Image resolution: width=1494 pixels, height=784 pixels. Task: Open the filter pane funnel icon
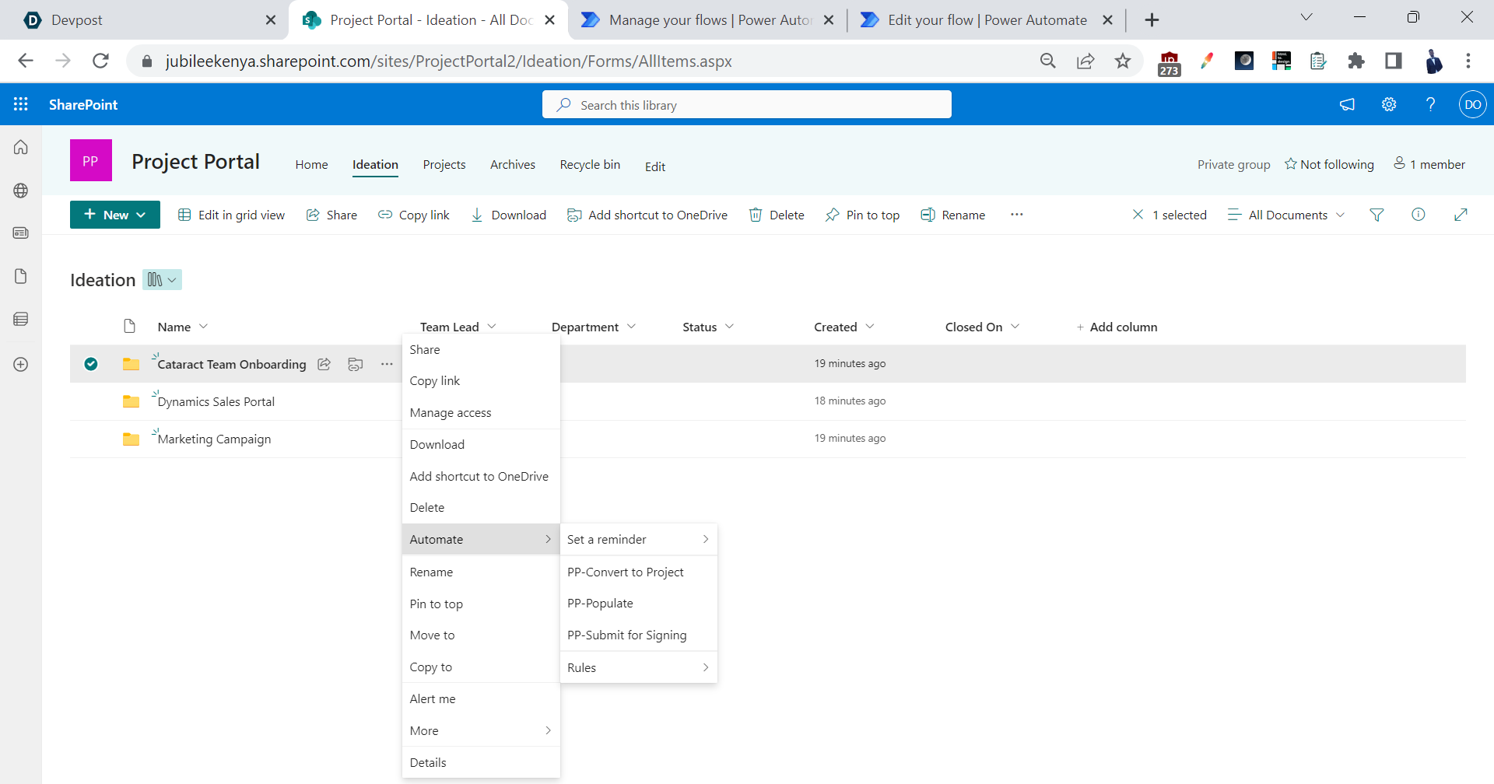pos(1377,215)
